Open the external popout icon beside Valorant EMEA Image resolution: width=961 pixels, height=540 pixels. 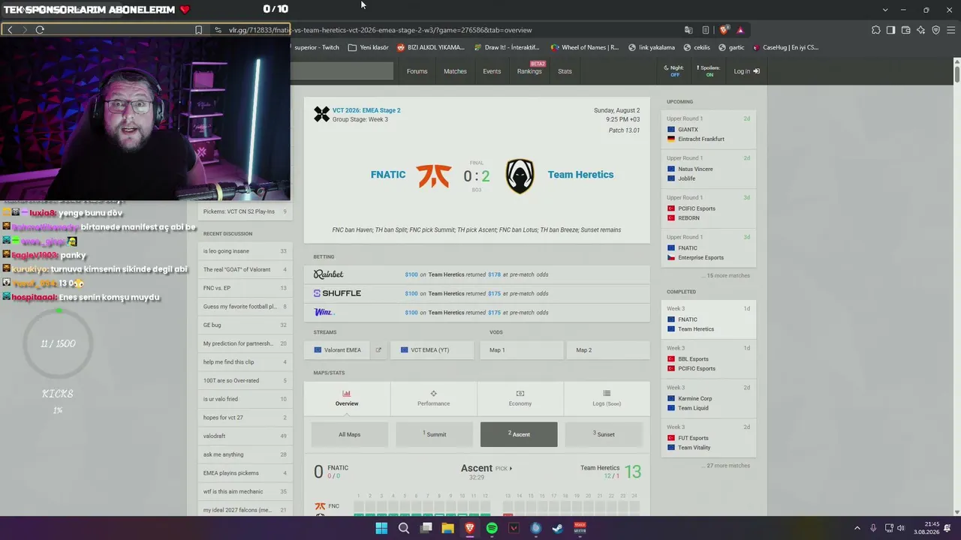pos(378,350)
